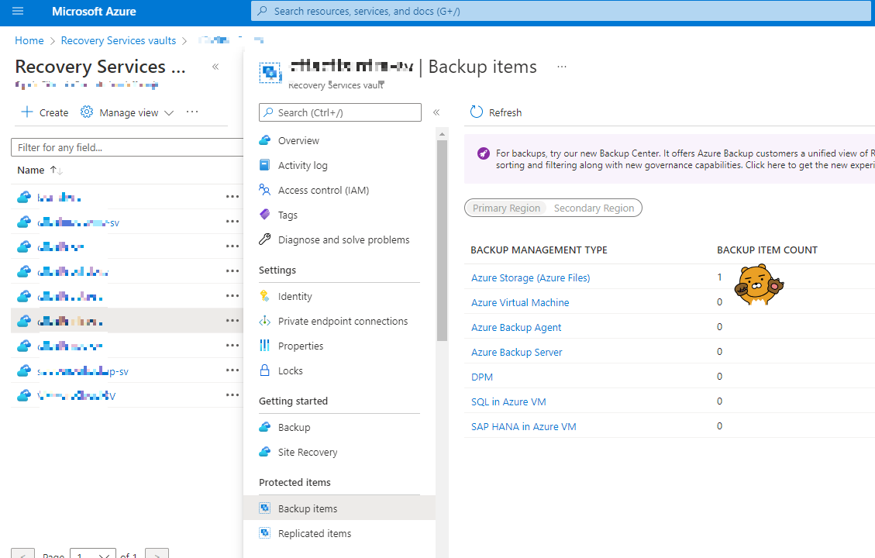Open Azure Virtual Machine backup type
This screenshot has height=558, width=875.
520,302
